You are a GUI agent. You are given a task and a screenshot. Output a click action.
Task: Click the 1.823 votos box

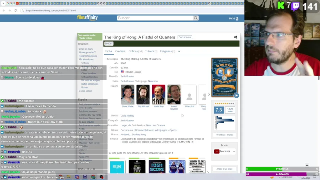click(x=230, y=110)
